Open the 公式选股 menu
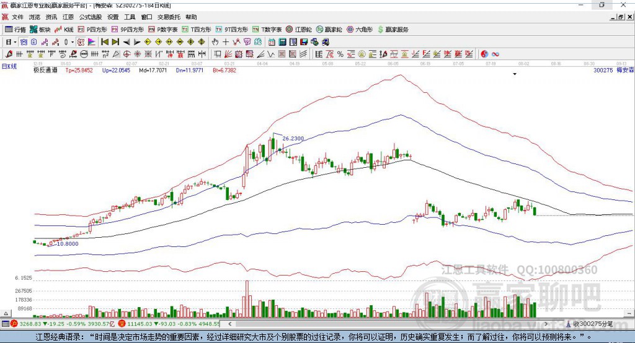This screenshot has width=635, height=343. click(x=91, y=17)
